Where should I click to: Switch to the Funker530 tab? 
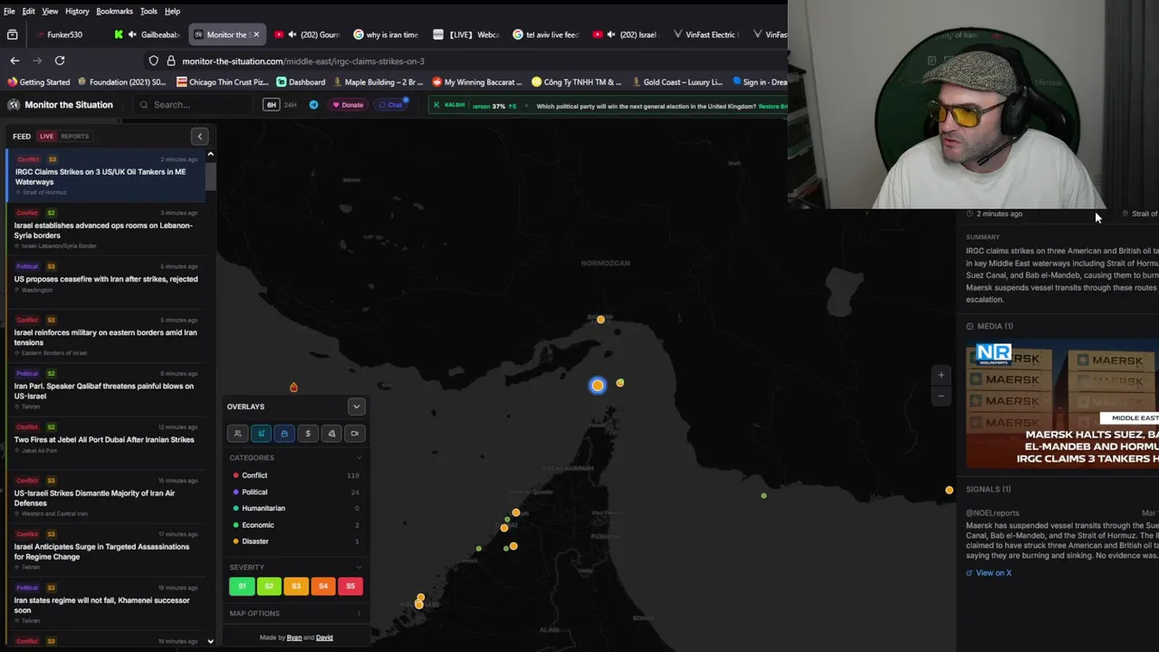[x=65, y=34]
